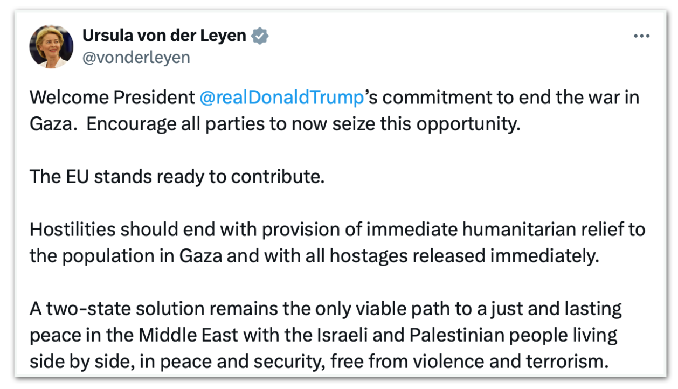Click the blue verified badge icon

pyautogui.click(x=261, y=37)
